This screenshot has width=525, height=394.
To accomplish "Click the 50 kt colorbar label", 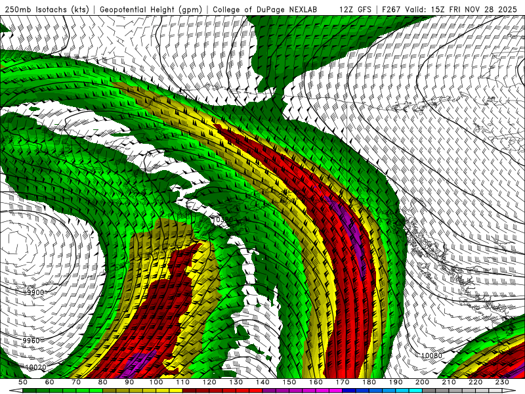I will coord(23,382).
